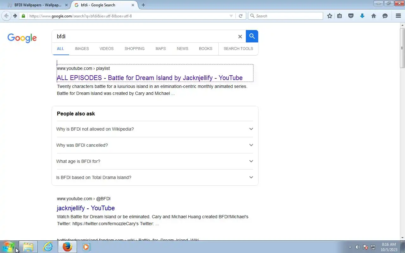The height and width of the screenshot is (253, 405).
Task: Reload the page with the refresh icon
Action: tap(240, 16)
